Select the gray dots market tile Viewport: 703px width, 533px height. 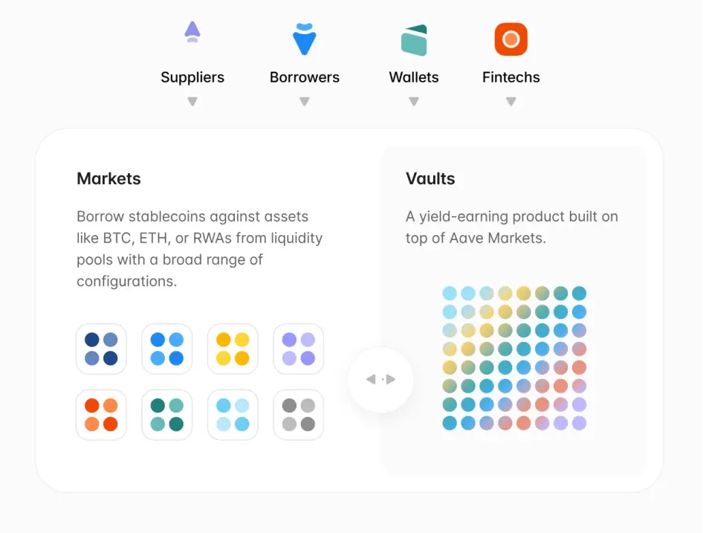(299, 415)
